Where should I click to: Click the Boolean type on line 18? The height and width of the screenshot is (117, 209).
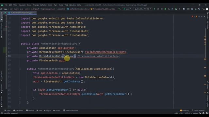(69, 56)
